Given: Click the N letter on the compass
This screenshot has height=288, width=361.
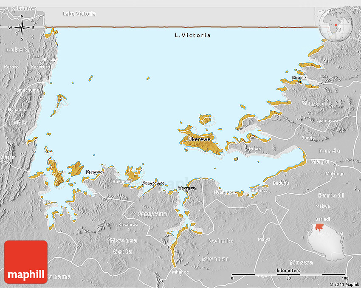Looking at the screenshot, I should (x=22, y=17).
